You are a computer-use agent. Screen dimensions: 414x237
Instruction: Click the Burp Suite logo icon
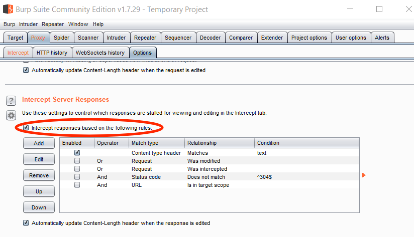[x=8, y=9]
